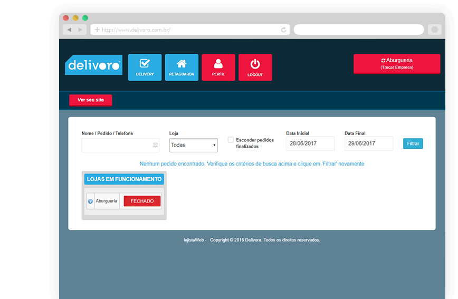Viewport: 458px width, 299px height.
Task: Click the Nome / Pedido / Telefone field
Action: tap(120, 145)
